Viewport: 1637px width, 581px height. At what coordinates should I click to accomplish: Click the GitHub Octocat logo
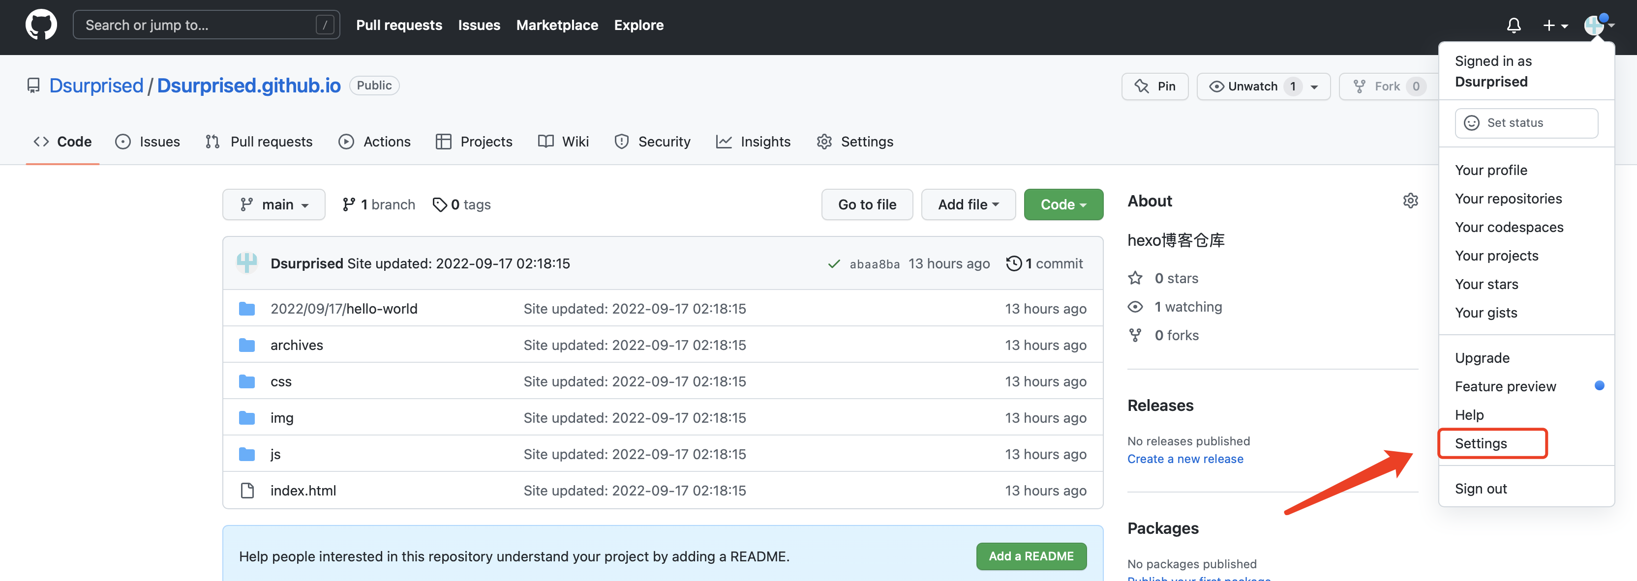pos(41,25)
